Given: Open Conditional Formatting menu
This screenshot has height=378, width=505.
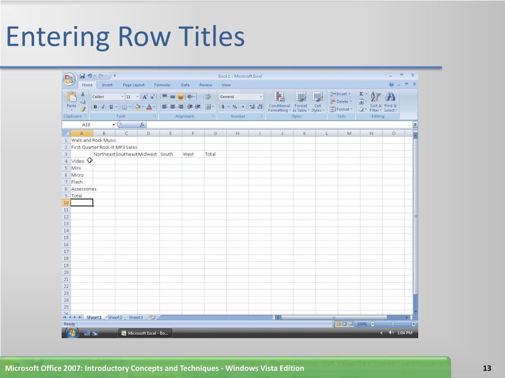Looking at the screenshot, I should click(279, 101).
